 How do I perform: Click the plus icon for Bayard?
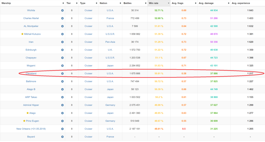[x=62, y=136]
